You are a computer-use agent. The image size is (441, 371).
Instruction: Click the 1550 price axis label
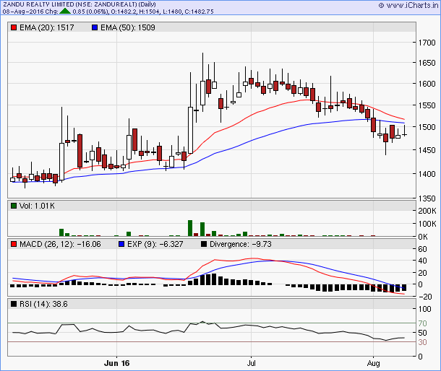(427, 105)
